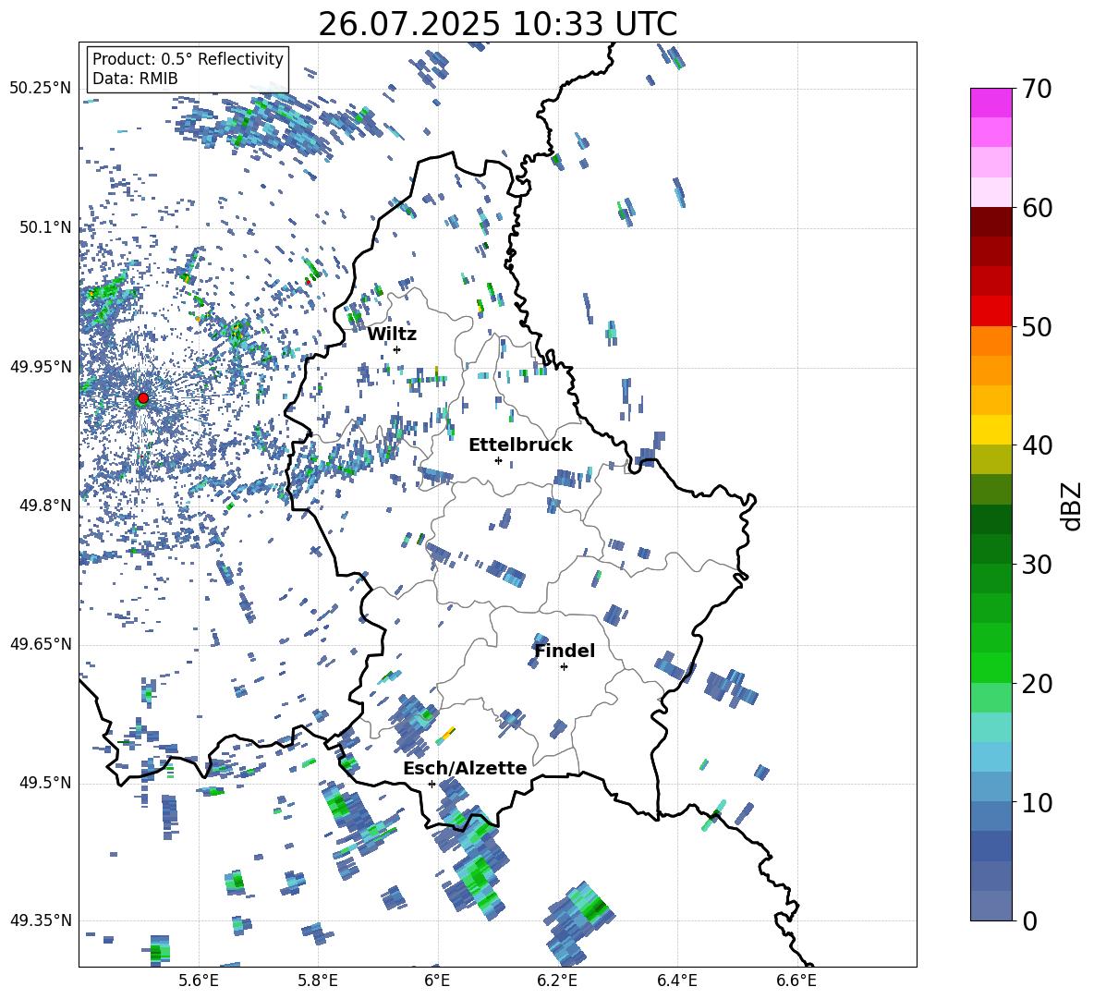The height and width of the screenshot is (999, 1094).
Task: Click the Esch/Alzette city label
Action: 465,768
